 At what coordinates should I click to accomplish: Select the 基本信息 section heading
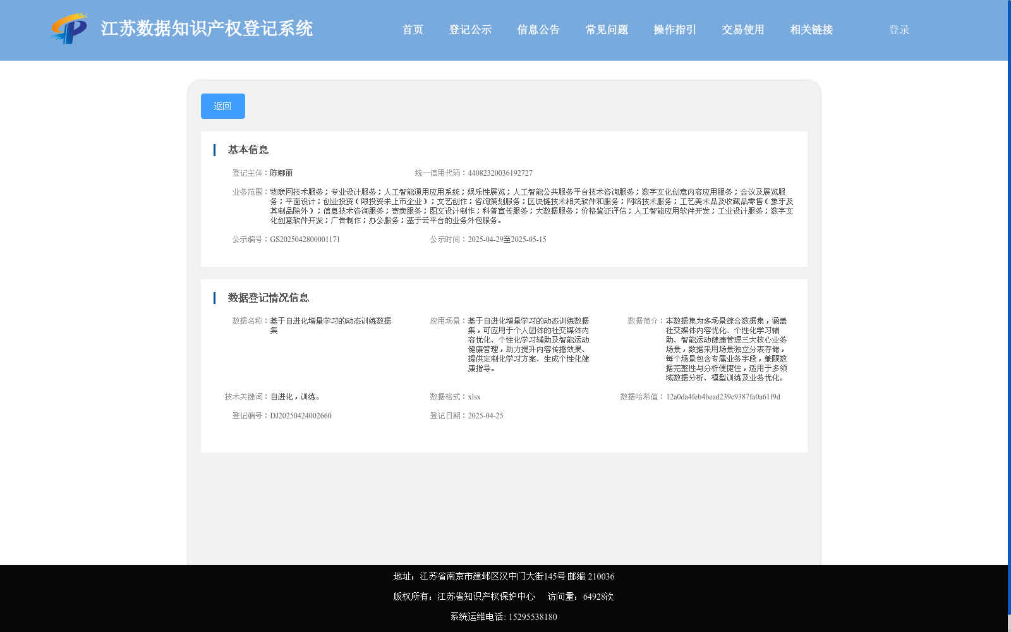click(248, 150)
